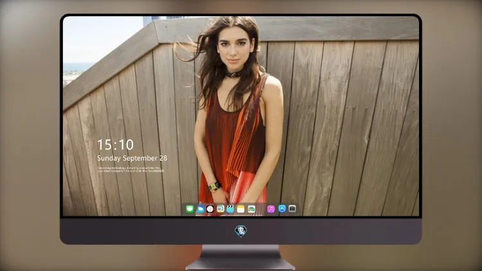Open the Photos gallery icon in dock
482x271 pixels.
pos(251,209)
